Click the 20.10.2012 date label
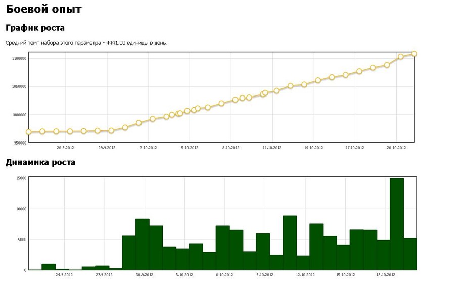470x287 pixels. coord(396,148)
